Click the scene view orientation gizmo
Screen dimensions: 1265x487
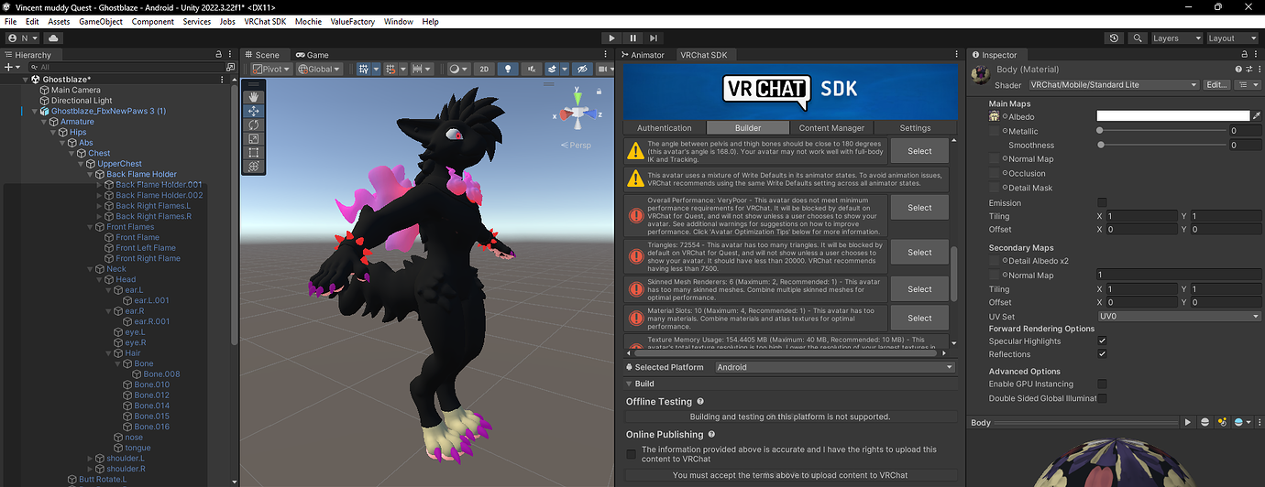(x=577, y=114)
